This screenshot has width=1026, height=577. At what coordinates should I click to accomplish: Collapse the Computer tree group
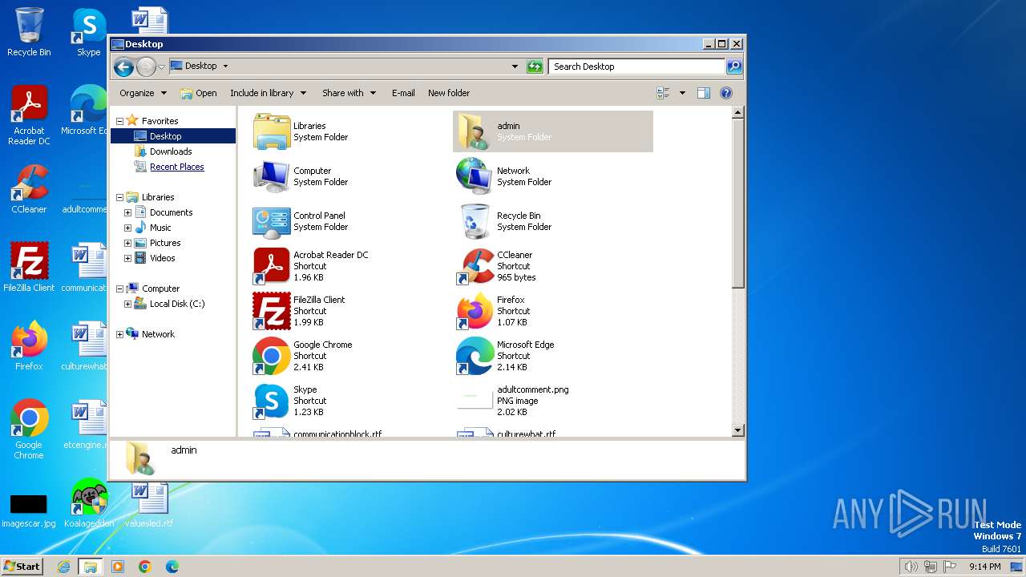click(119, 288)
